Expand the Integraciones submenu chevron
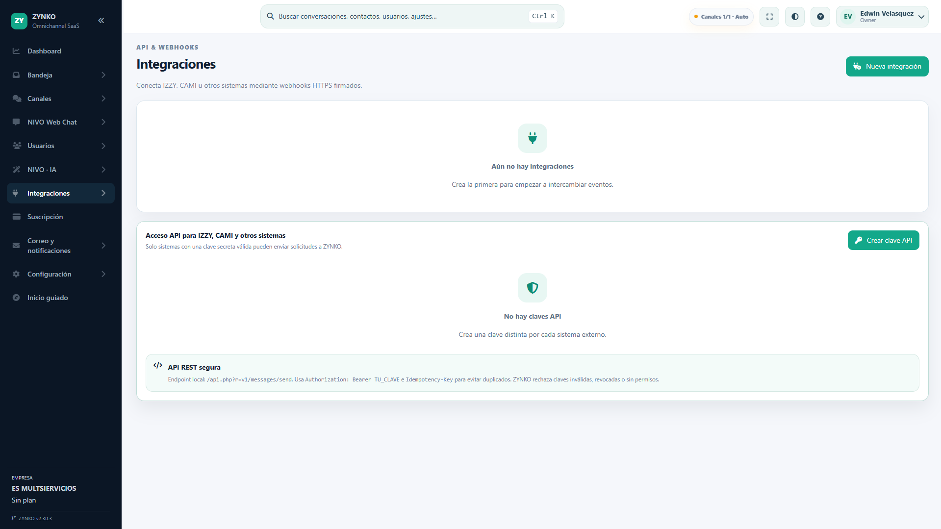This screenshot has width=941, height=529. [x=103, y=193]
